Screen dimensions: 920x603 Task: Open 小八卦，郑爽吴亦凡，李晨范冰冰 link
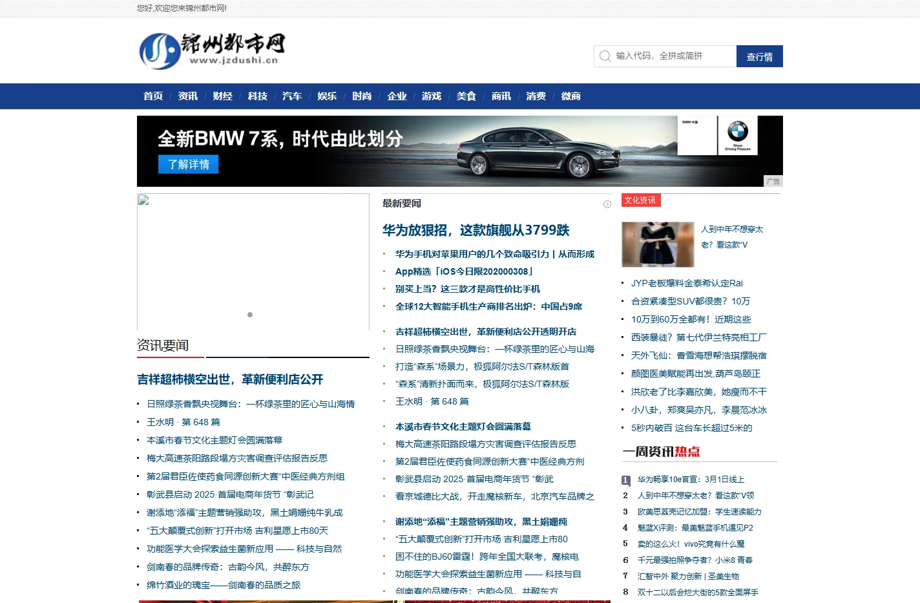(699, 410)
